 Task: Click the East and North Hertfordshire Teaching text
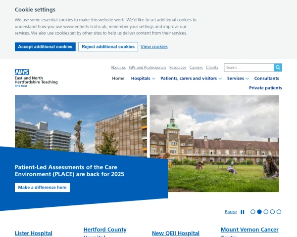(x=36, y=80)
